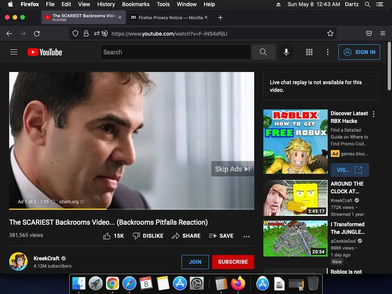Close the Firefox Privacy Notice tab
Viewport: 392px width, 294px height.
coord(206,17)
